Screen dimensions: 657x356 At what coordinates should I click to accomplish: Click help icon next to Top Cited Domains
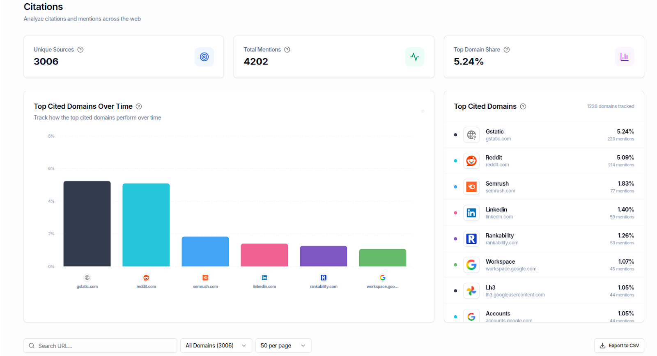coord(523,106)
